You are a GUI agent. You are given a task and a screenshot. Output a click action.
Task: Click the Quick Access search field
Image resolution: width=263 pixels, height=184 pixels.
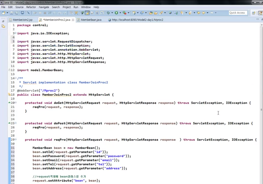click(x=238, y=13)
